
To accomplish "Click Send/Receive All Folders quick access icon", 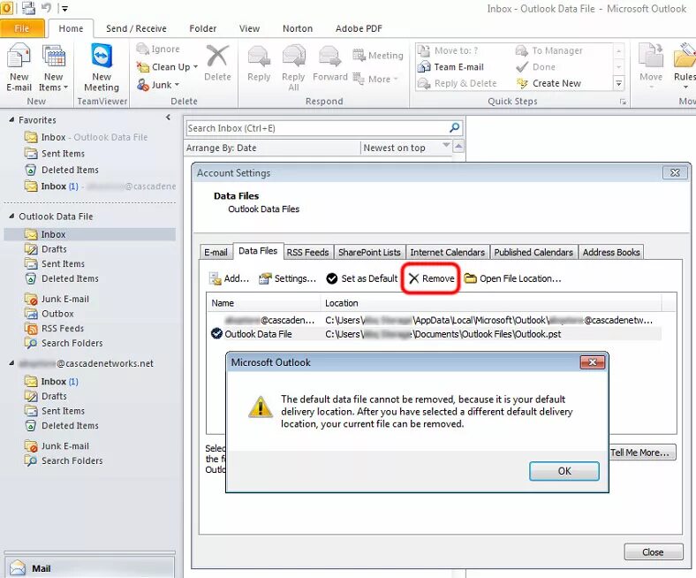I will (x=28, y=8).
